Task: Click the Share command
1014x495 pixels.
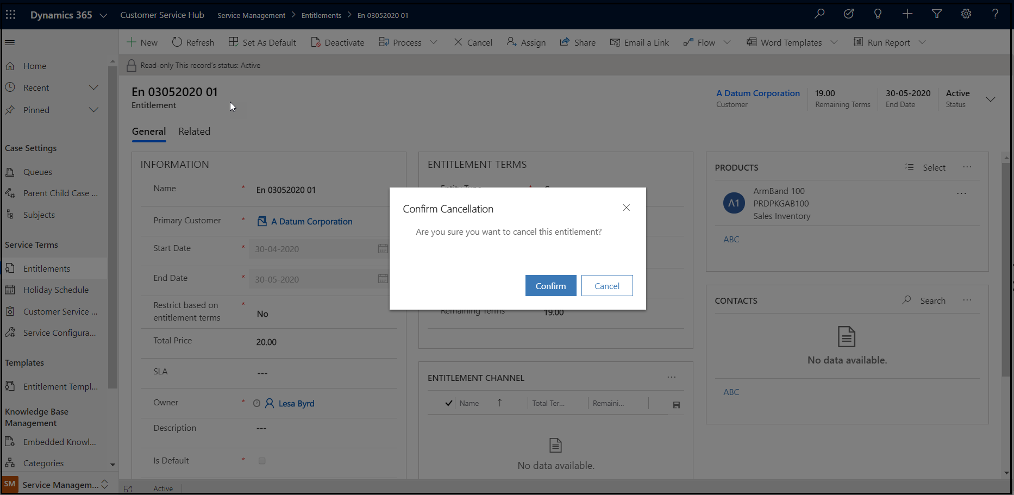Action: [x=578, y=42]
